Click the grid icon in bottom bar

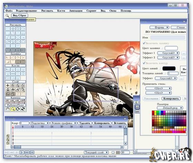[x=118, y=152]
